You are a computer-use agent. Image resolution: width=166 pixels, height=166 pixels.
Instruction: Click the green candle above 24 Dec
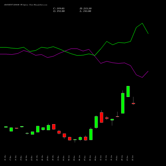coord(38,129)
